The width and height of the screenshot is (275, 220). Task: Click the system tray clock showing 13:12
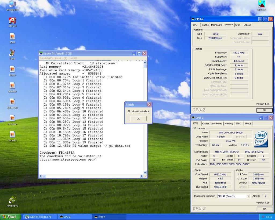(269, 217)
